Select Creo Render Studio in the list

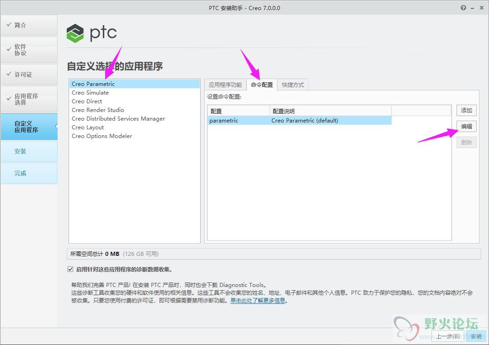(134, 110)
